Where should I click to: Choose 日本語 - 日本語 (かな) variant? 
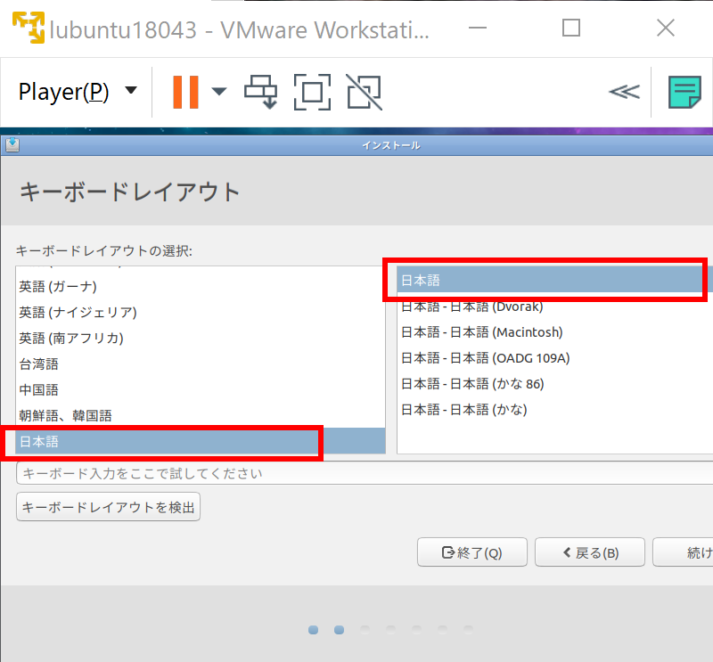[x=554, y=410]
